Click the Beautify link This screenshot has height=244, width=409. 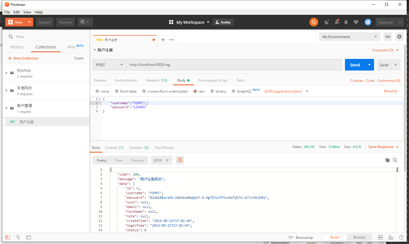pyautogui.click(x=390, y=91)
